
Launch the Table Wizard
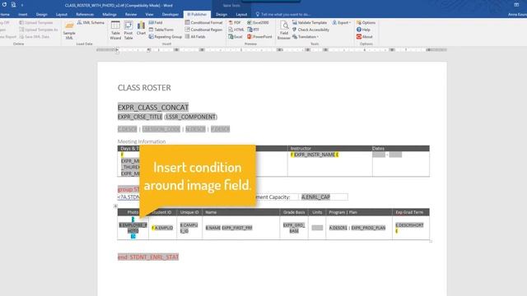click(115, 30)
